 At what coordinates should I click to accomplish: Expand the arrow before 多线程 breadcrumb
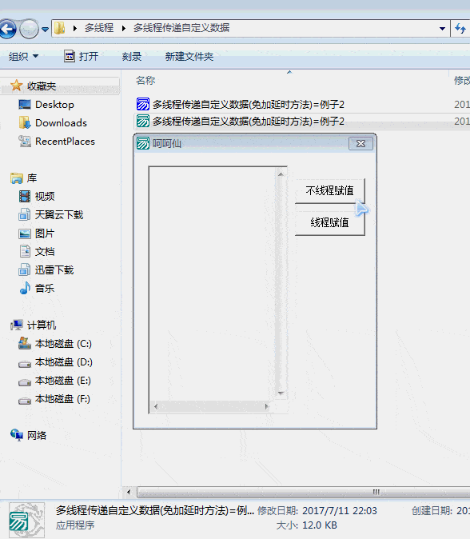74,28
